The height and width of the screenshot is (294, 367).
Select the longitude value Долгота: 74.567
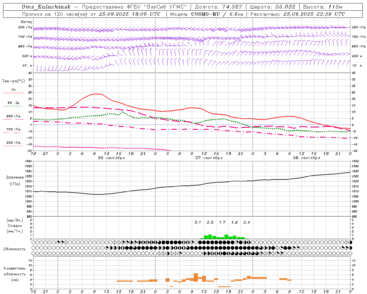coord(218,7)
